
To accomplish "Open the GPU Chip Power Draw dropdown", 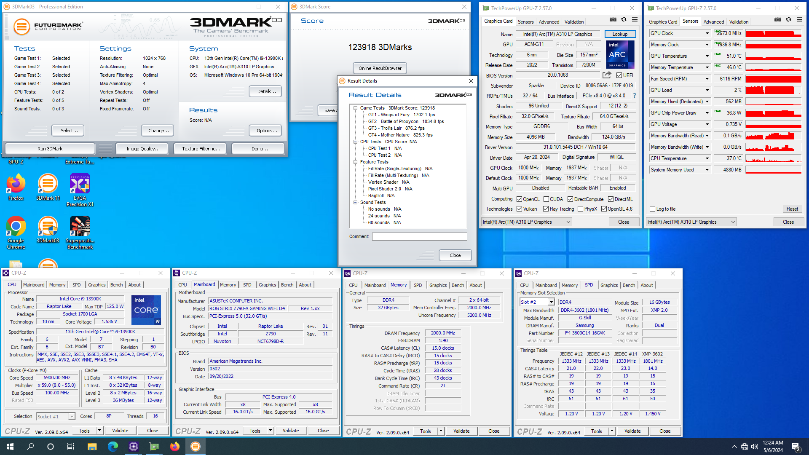I will [x=707, y=113].
